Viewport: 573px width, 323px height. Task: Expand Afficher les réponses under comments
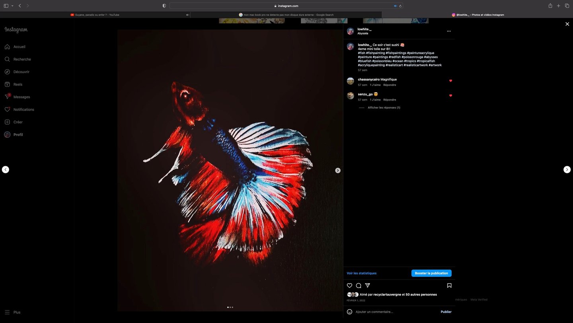[384, 107]
